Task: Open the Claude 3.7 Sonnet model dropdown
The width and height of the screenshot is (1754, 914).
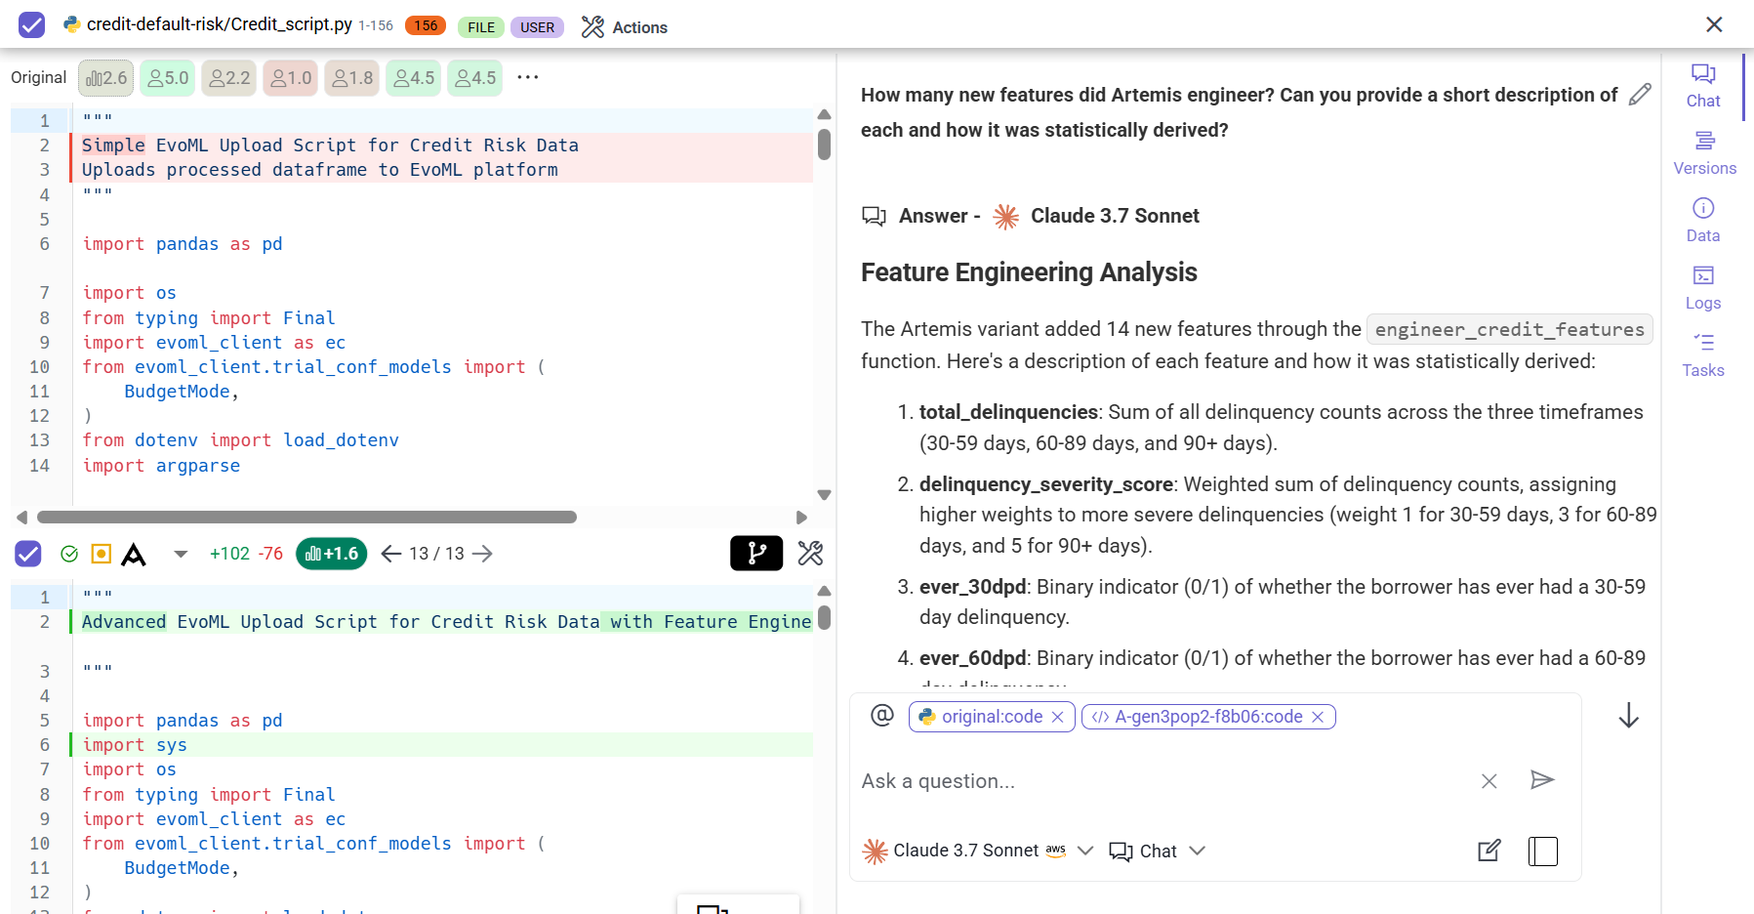Action: click(x=978, y=851)
